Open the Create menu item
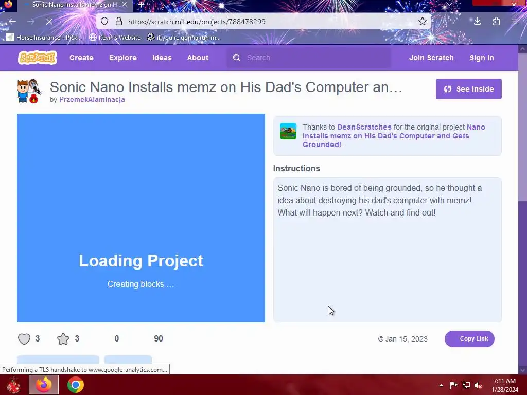The image size is (527, 395). point(81,58)
